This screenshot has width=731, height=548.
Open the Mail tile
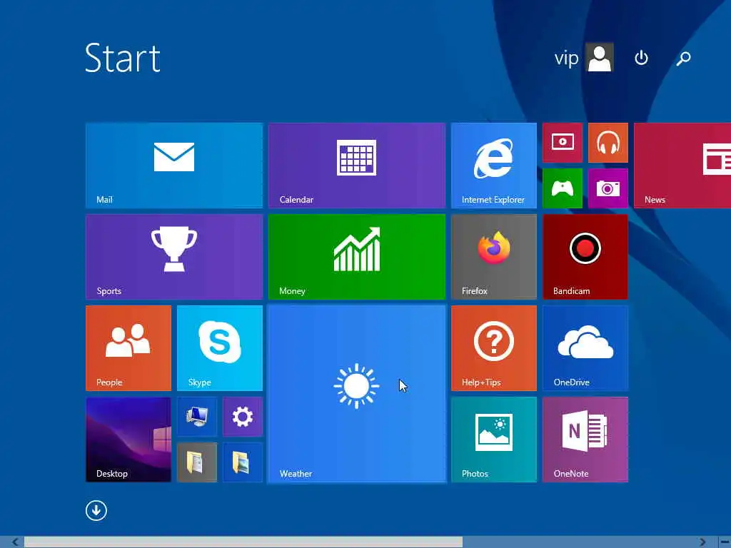174,166
